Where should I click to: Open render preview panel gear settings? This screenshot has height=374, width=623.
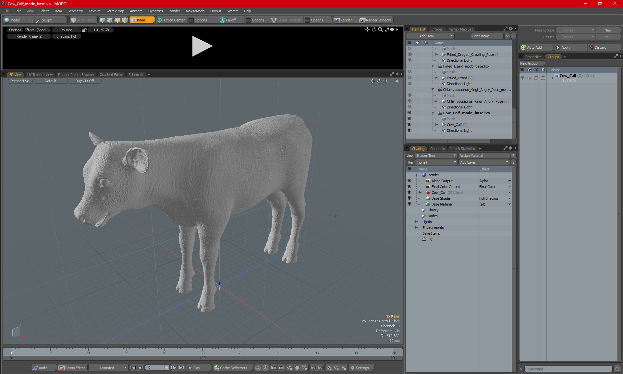(392, 30)
